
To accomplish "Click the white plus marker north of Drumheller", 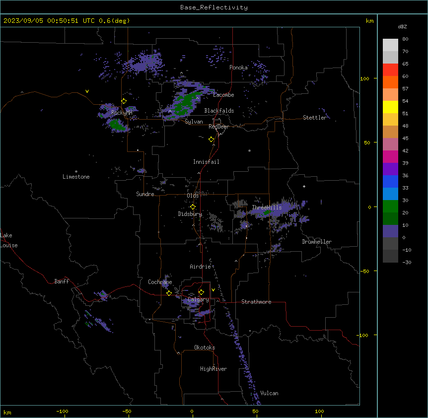I will click(x=304, y=186).
